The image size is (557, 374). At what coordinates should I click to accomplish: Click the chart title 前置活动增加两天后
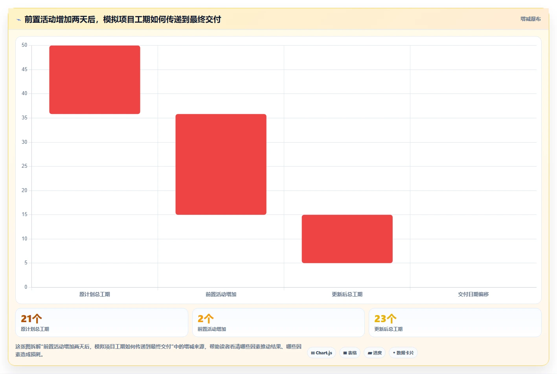(x=123, y=19)
